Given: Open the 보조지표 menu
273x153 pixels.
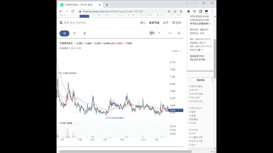Looking at the screenshot, I should click(154, 23).
